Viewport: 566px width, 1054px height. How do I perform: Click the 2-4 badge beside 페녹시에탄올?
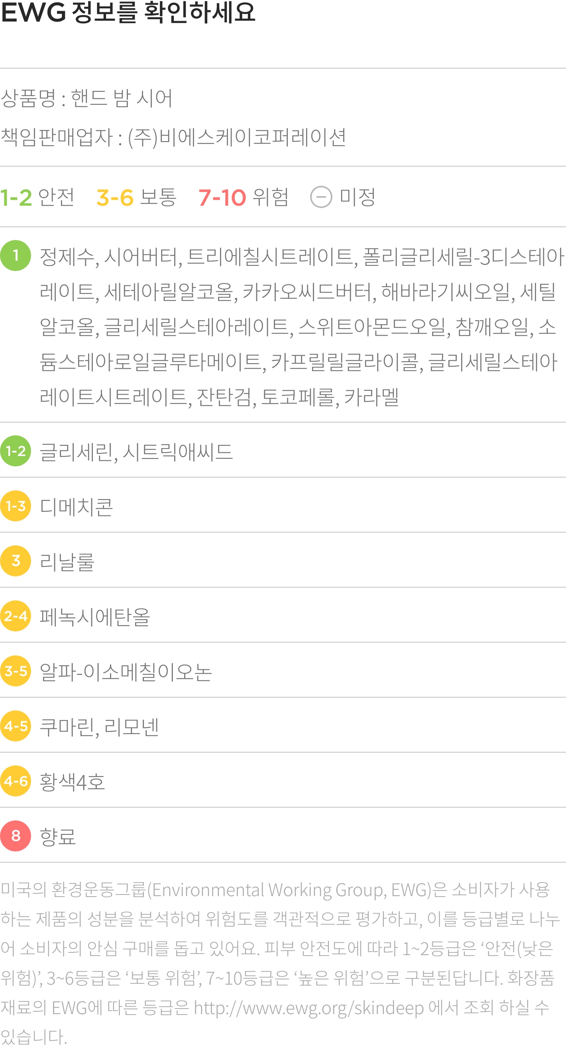(16, 616)
